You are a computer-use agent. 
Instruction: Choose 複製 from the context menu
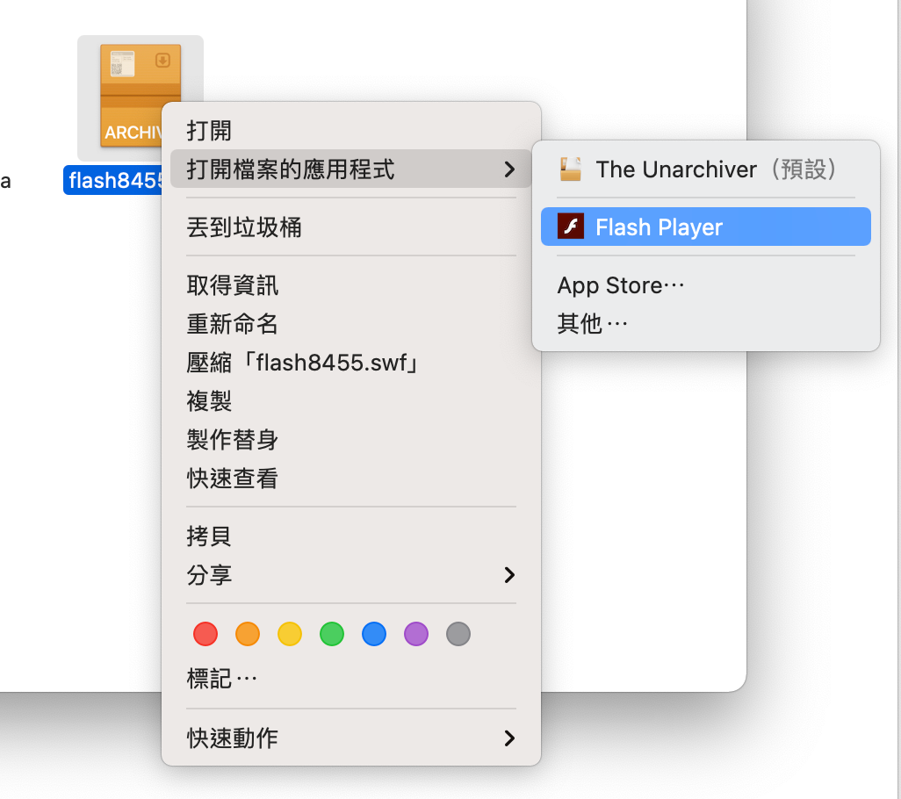(x=351, y=401)
